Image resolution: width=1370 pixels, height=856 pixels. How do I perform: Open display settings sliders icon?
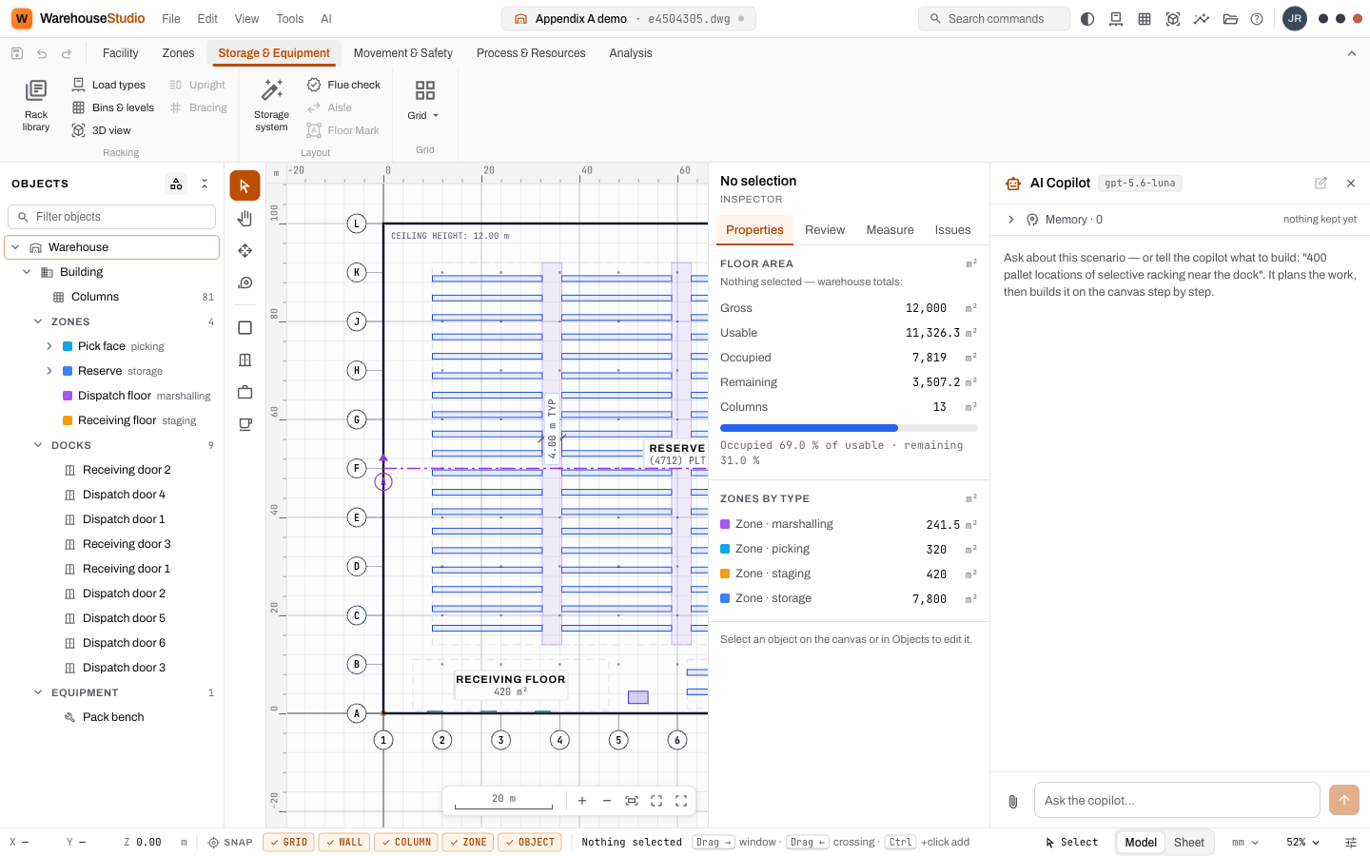click(1351, 843)
